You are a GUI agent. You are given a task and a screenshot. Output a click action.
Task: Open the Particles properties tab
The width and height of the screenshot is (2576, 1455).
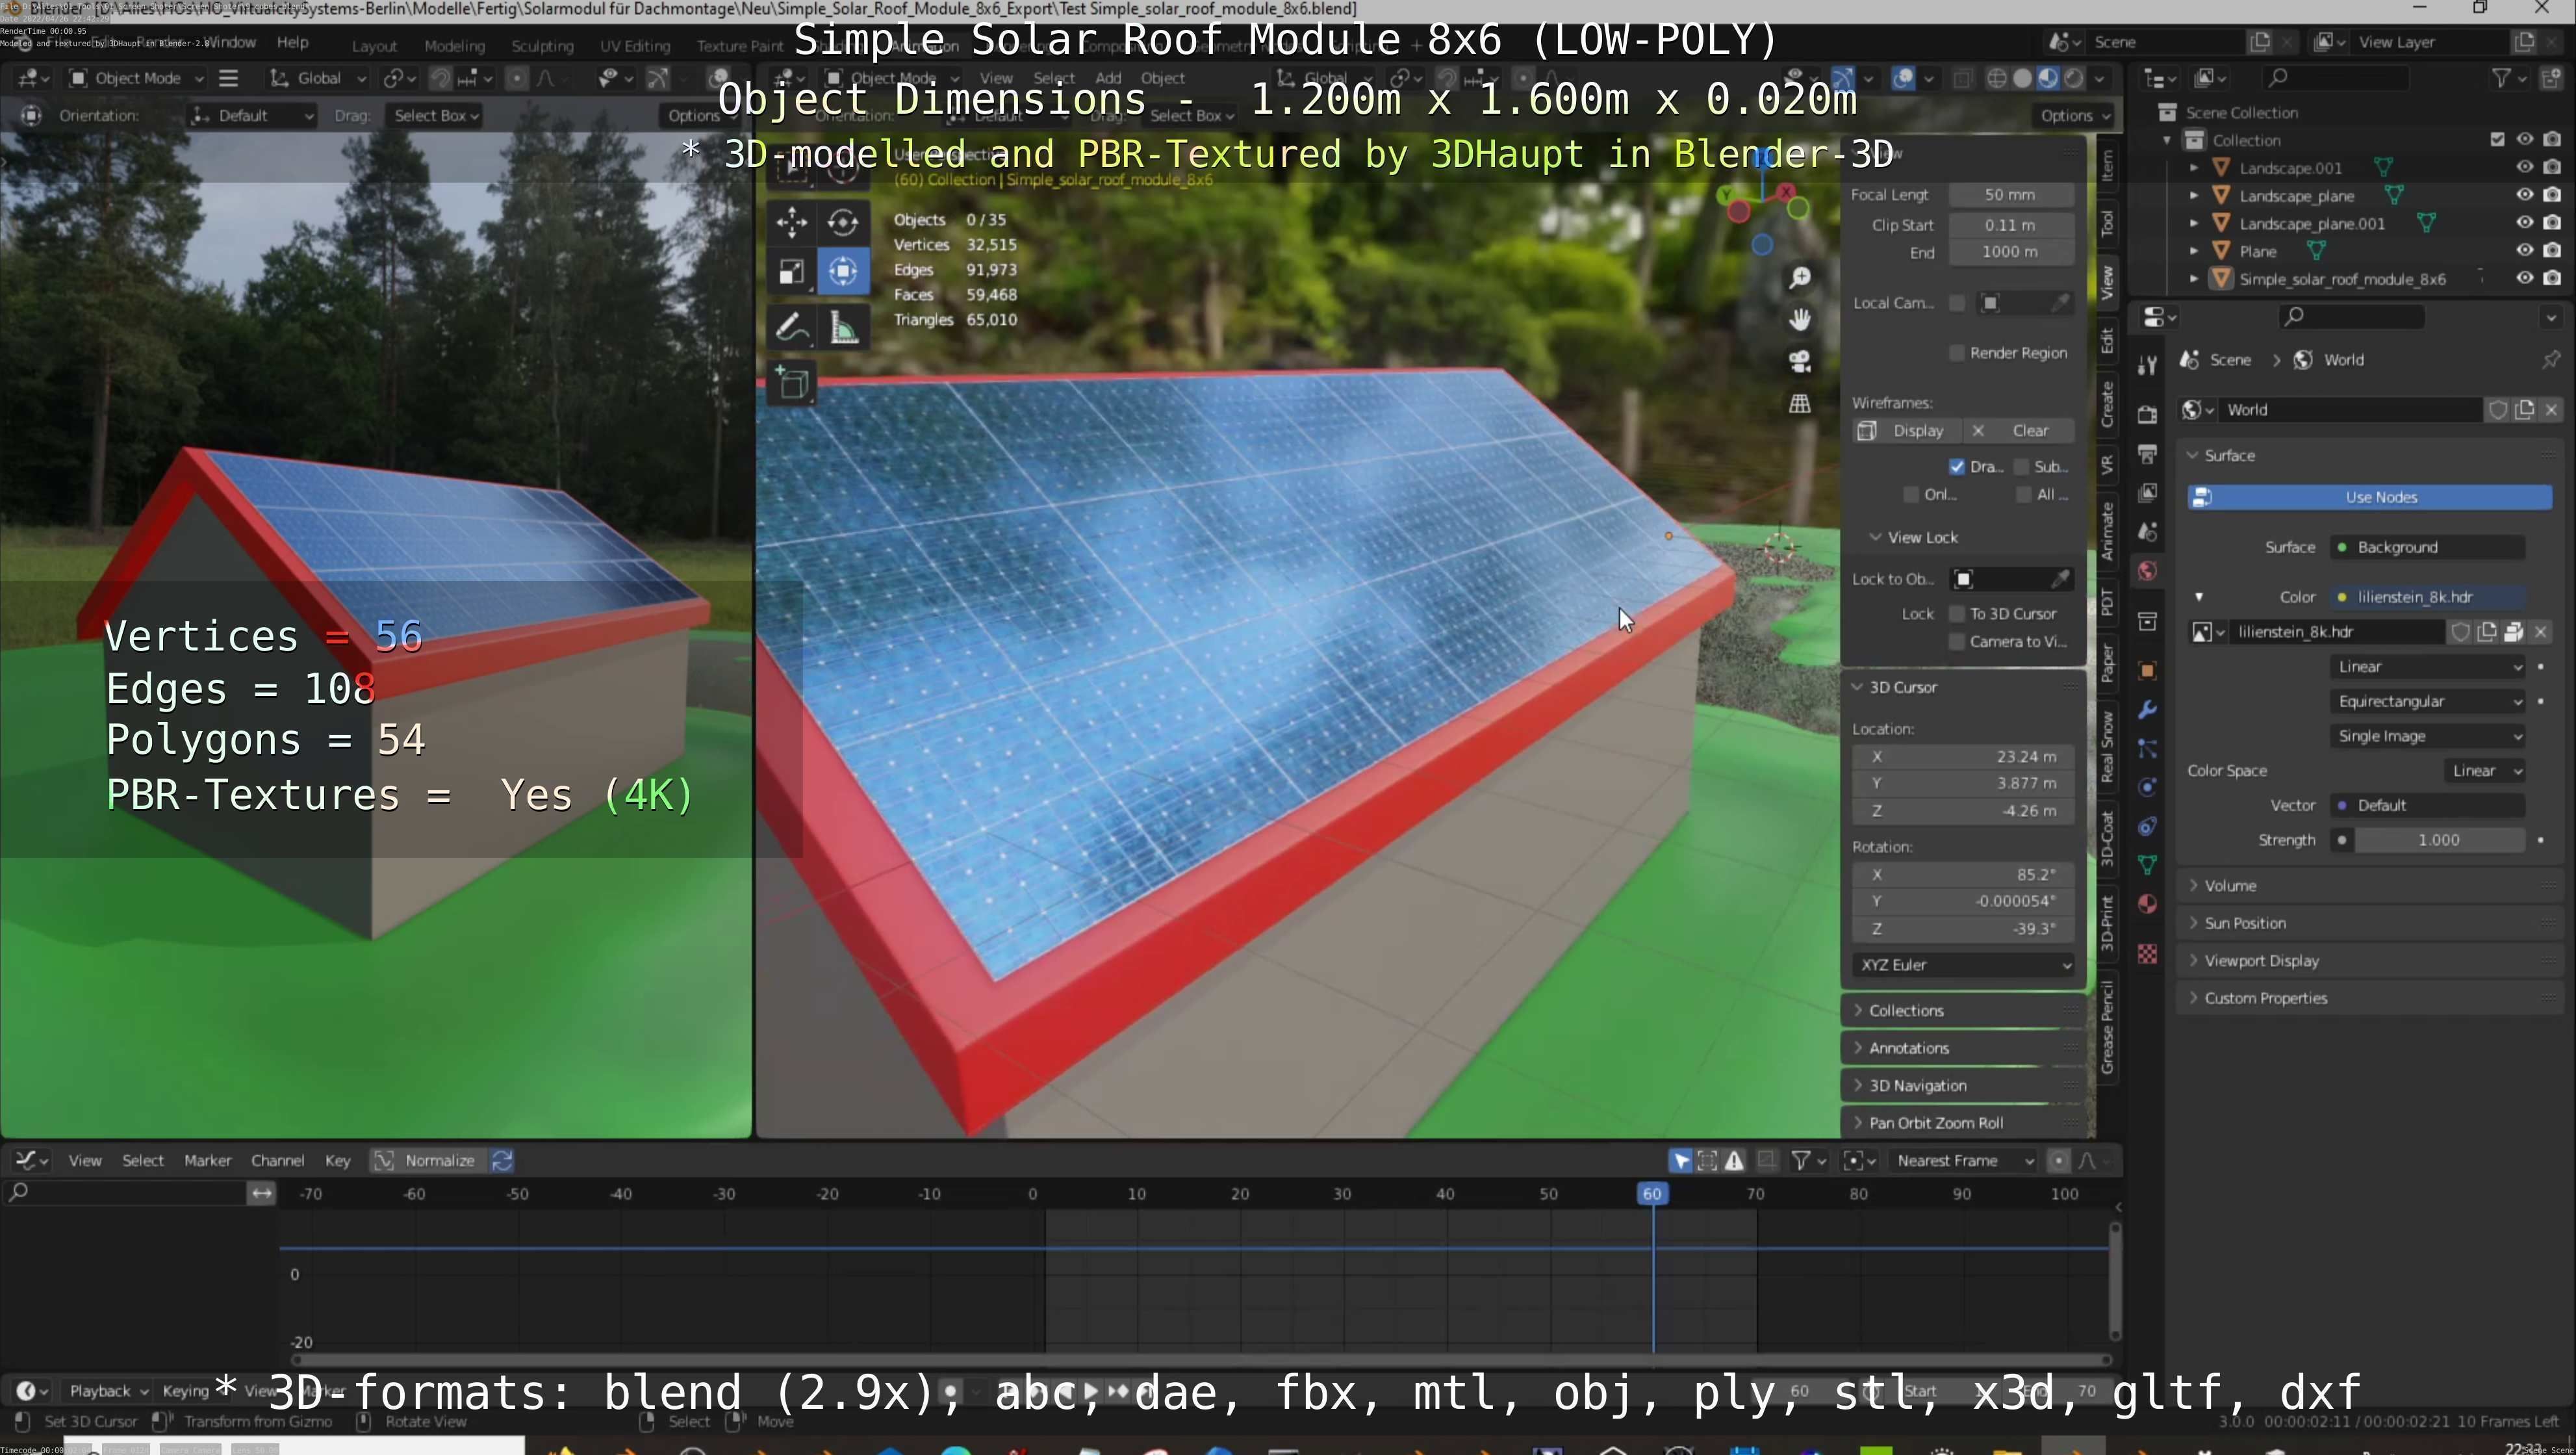point(2147,748)
